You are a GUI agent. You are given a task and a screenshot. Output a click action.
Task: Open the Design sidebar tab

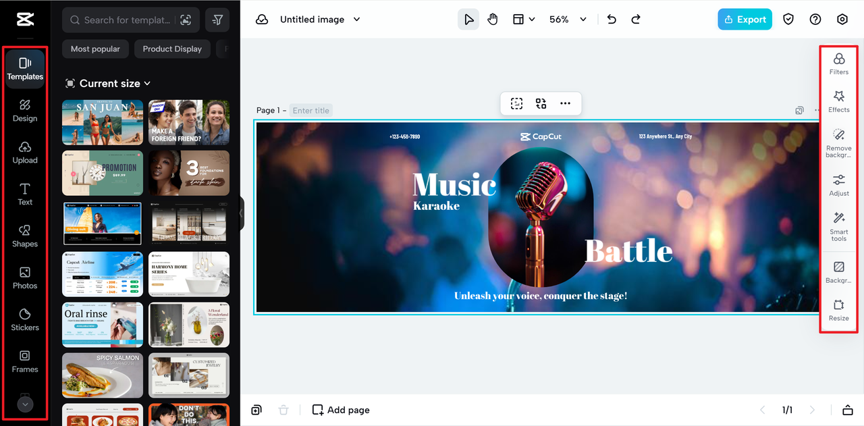pos(25,111)
